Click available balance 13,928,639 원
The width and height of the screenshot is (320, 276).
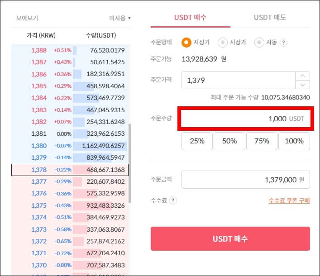click(x=204, y=59)
